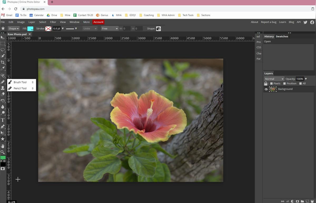Hide the Background layer with eye icon
This screenshot has width=316, height=203.
click(x=266, y=89)
